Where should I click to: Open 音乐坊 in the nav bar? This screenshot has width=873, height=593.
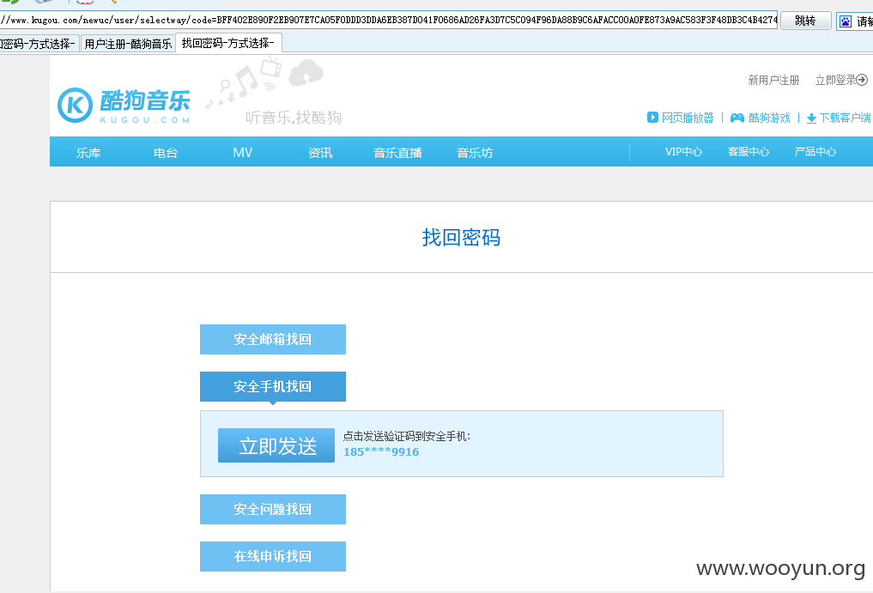tap(475, 153)
